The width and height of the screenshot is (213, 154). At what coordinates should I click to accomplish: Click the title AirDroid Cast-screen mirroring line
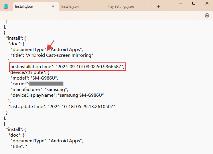pos(52,55)
